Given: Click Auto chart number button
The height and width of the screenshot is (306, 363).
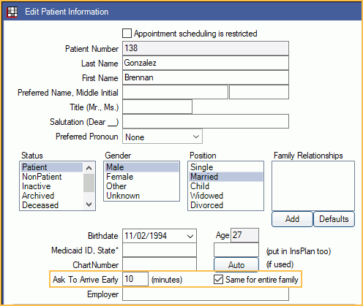Looking at the screenshot, I should coord(236,264).
